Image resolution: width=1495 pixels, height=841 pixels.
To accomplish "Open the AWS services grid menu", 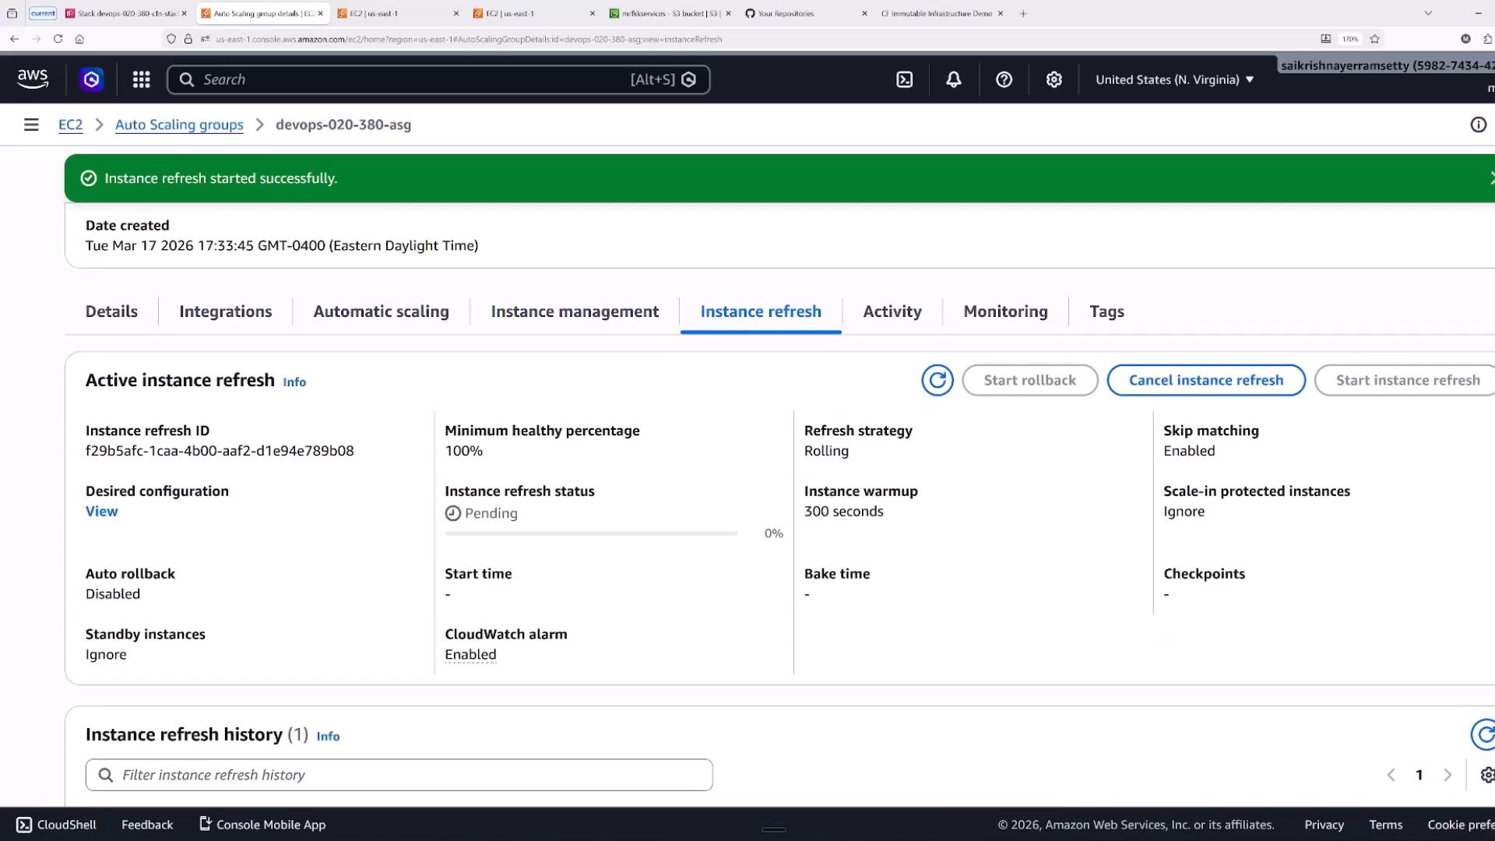I will [x=141, y=79].
